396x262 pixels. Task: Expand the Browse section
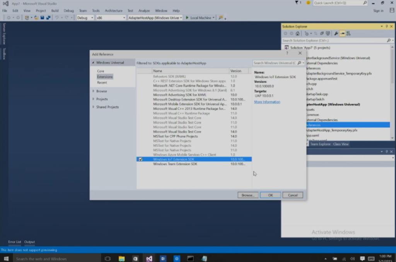(93, 91)
